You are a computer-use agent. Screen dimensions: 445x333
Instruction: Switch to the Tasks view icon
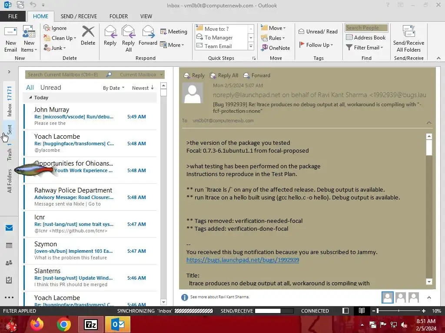[9, 280]
